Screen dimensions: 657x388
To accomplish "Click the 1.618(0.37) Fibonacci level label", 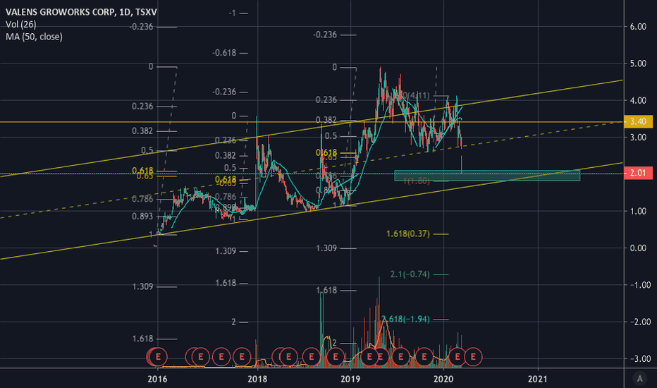I will point(408,234).
